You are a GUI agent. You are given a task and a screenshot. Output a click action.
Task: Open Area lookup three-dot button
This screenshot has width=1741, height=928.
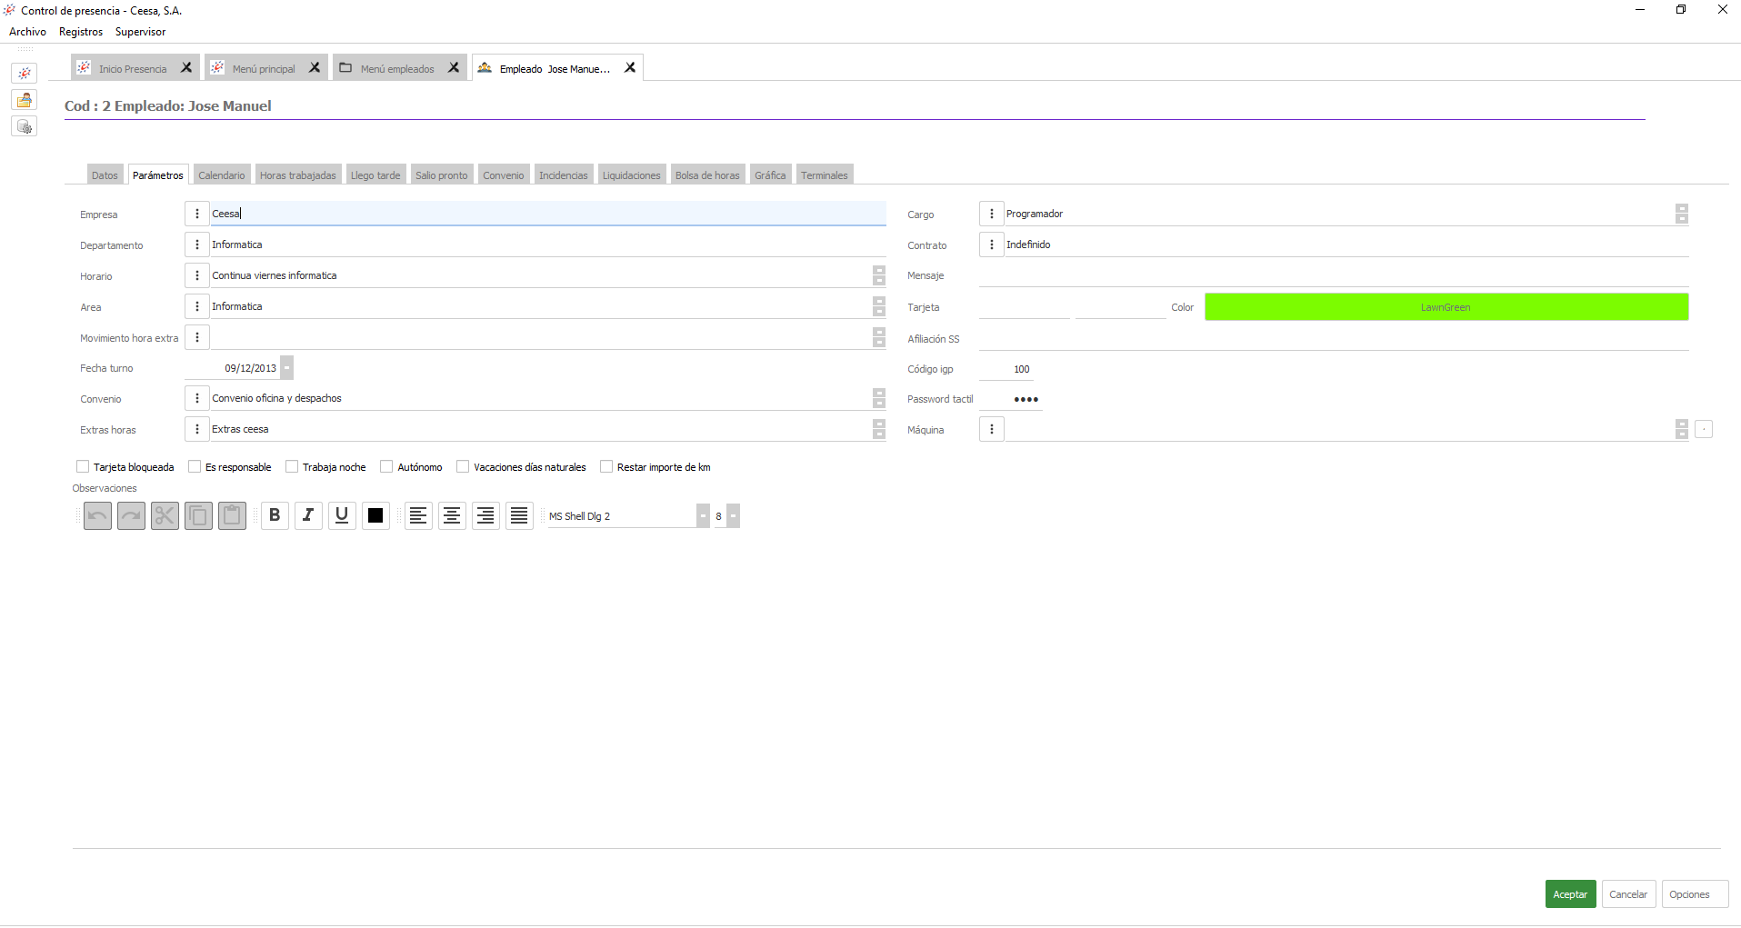click(x=197, y=306)
